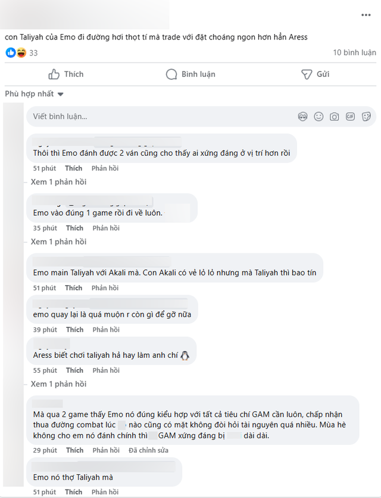Click the thumbs-up Thích button on the post

pyautogui.click(x=65, y=74)
